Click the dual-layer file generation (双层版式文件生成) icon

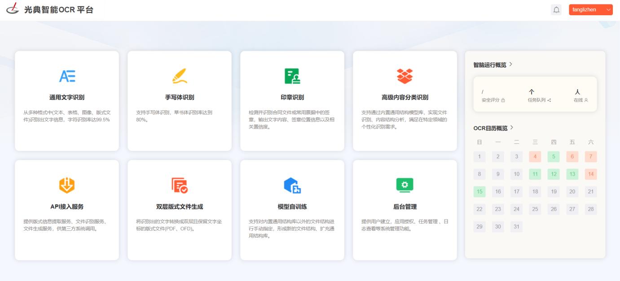180,186
